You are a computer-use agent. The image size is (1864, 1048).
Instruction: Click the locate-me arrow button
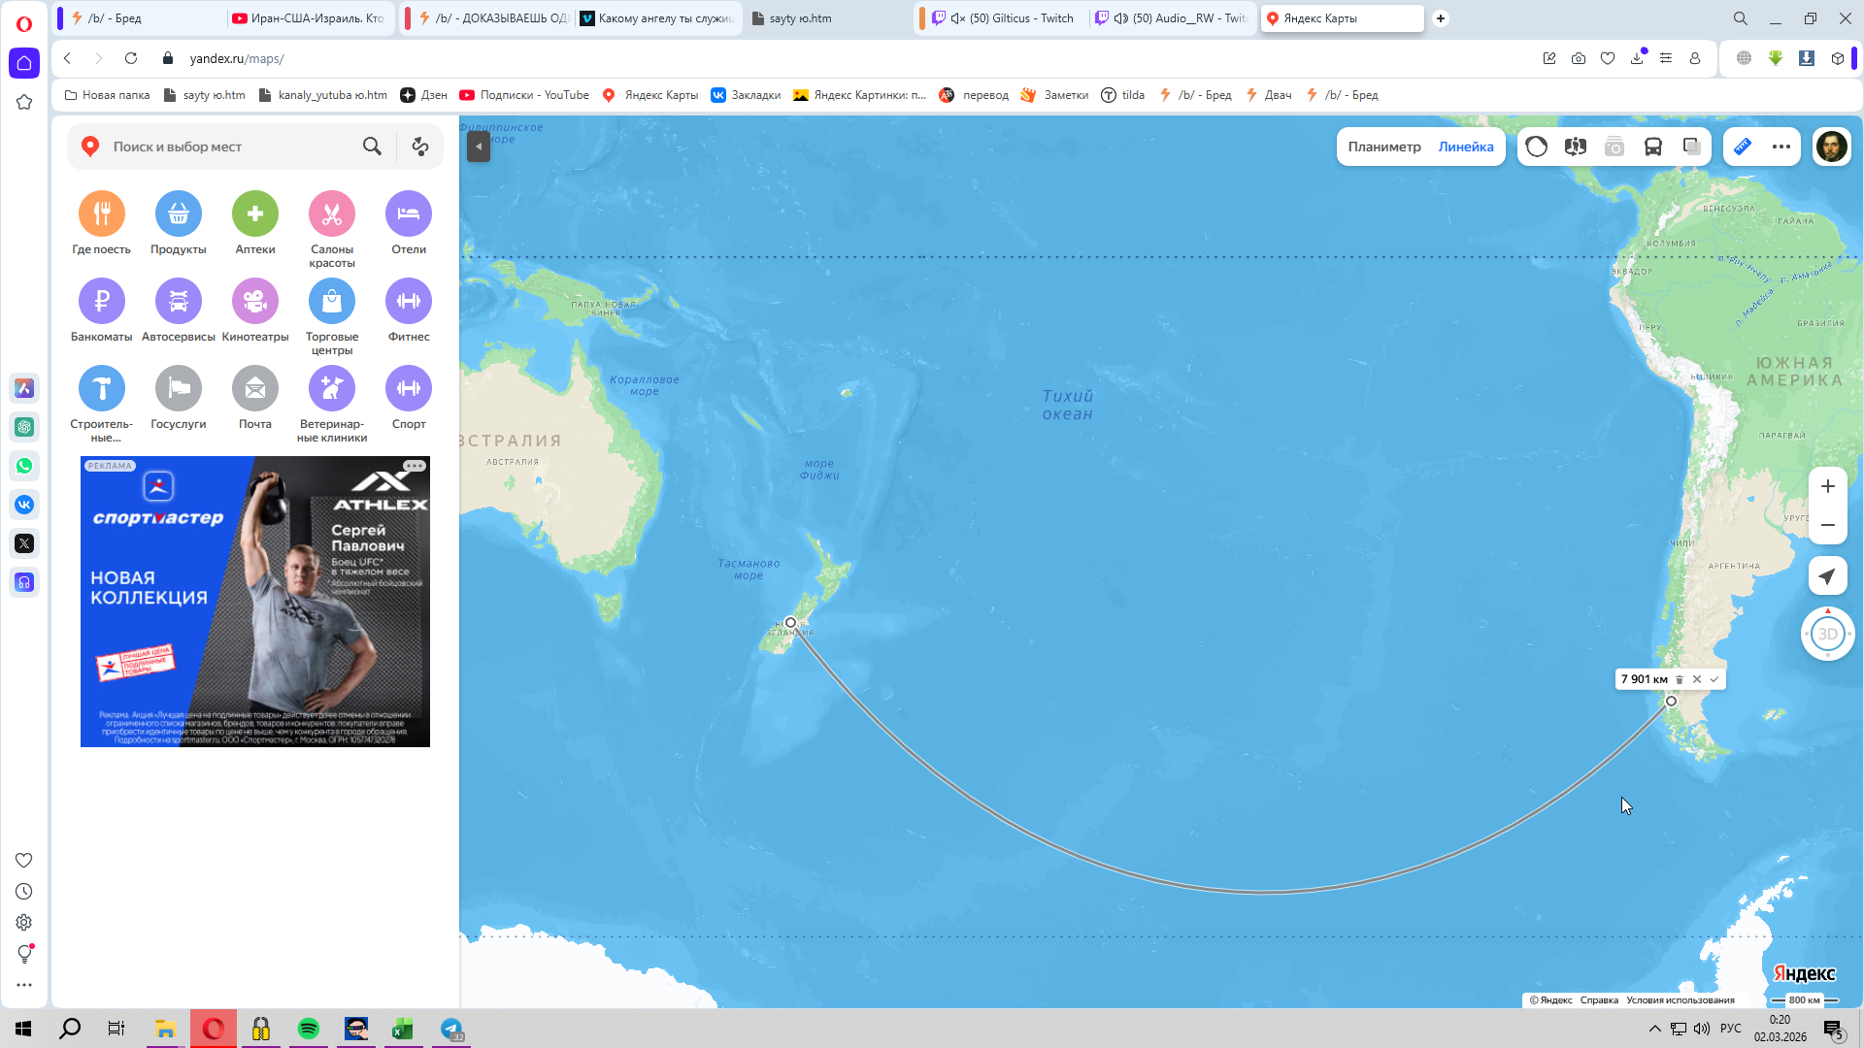pyautogui.click(x=1827, y=576)
